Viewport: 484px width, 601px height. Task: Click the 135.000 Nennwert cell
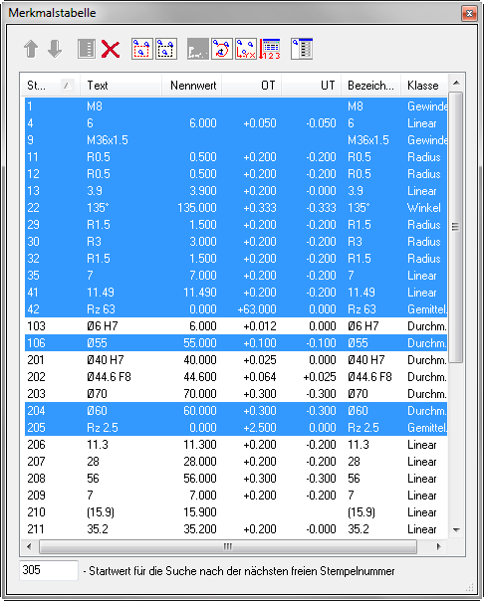click(x=197, y=207)
